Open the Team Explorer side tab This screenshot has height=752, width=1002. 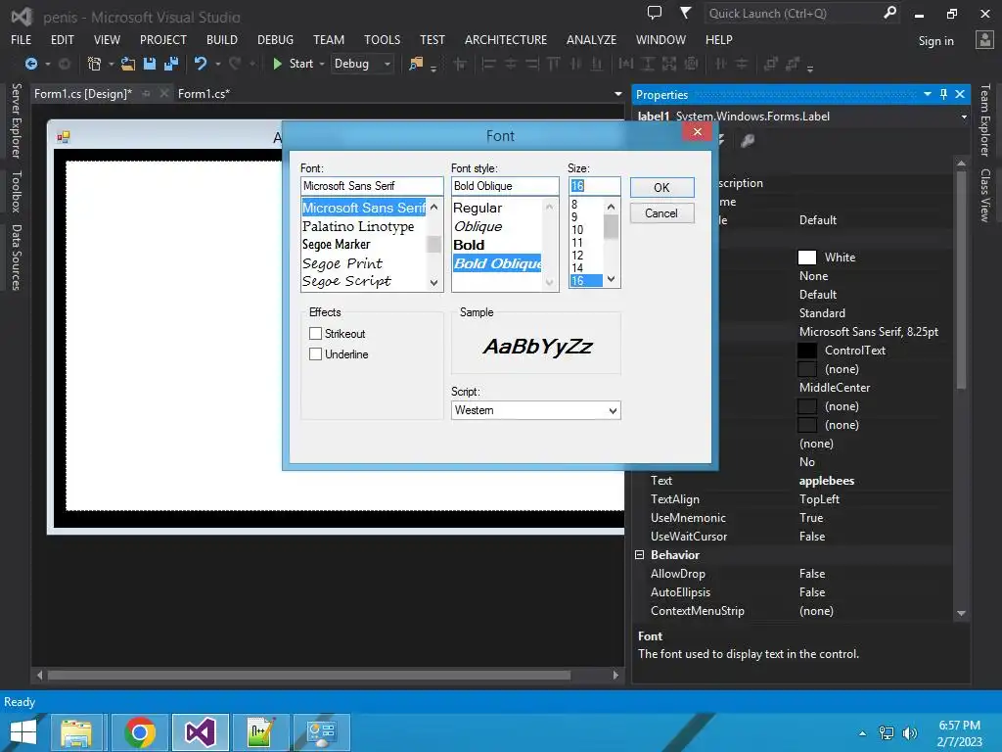[x=984, y=120]
